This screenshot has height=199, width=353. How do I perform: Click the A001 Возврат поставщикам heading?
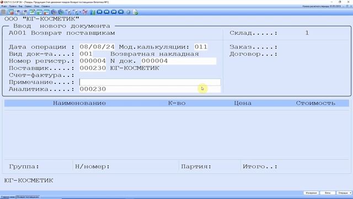(62, 33)
